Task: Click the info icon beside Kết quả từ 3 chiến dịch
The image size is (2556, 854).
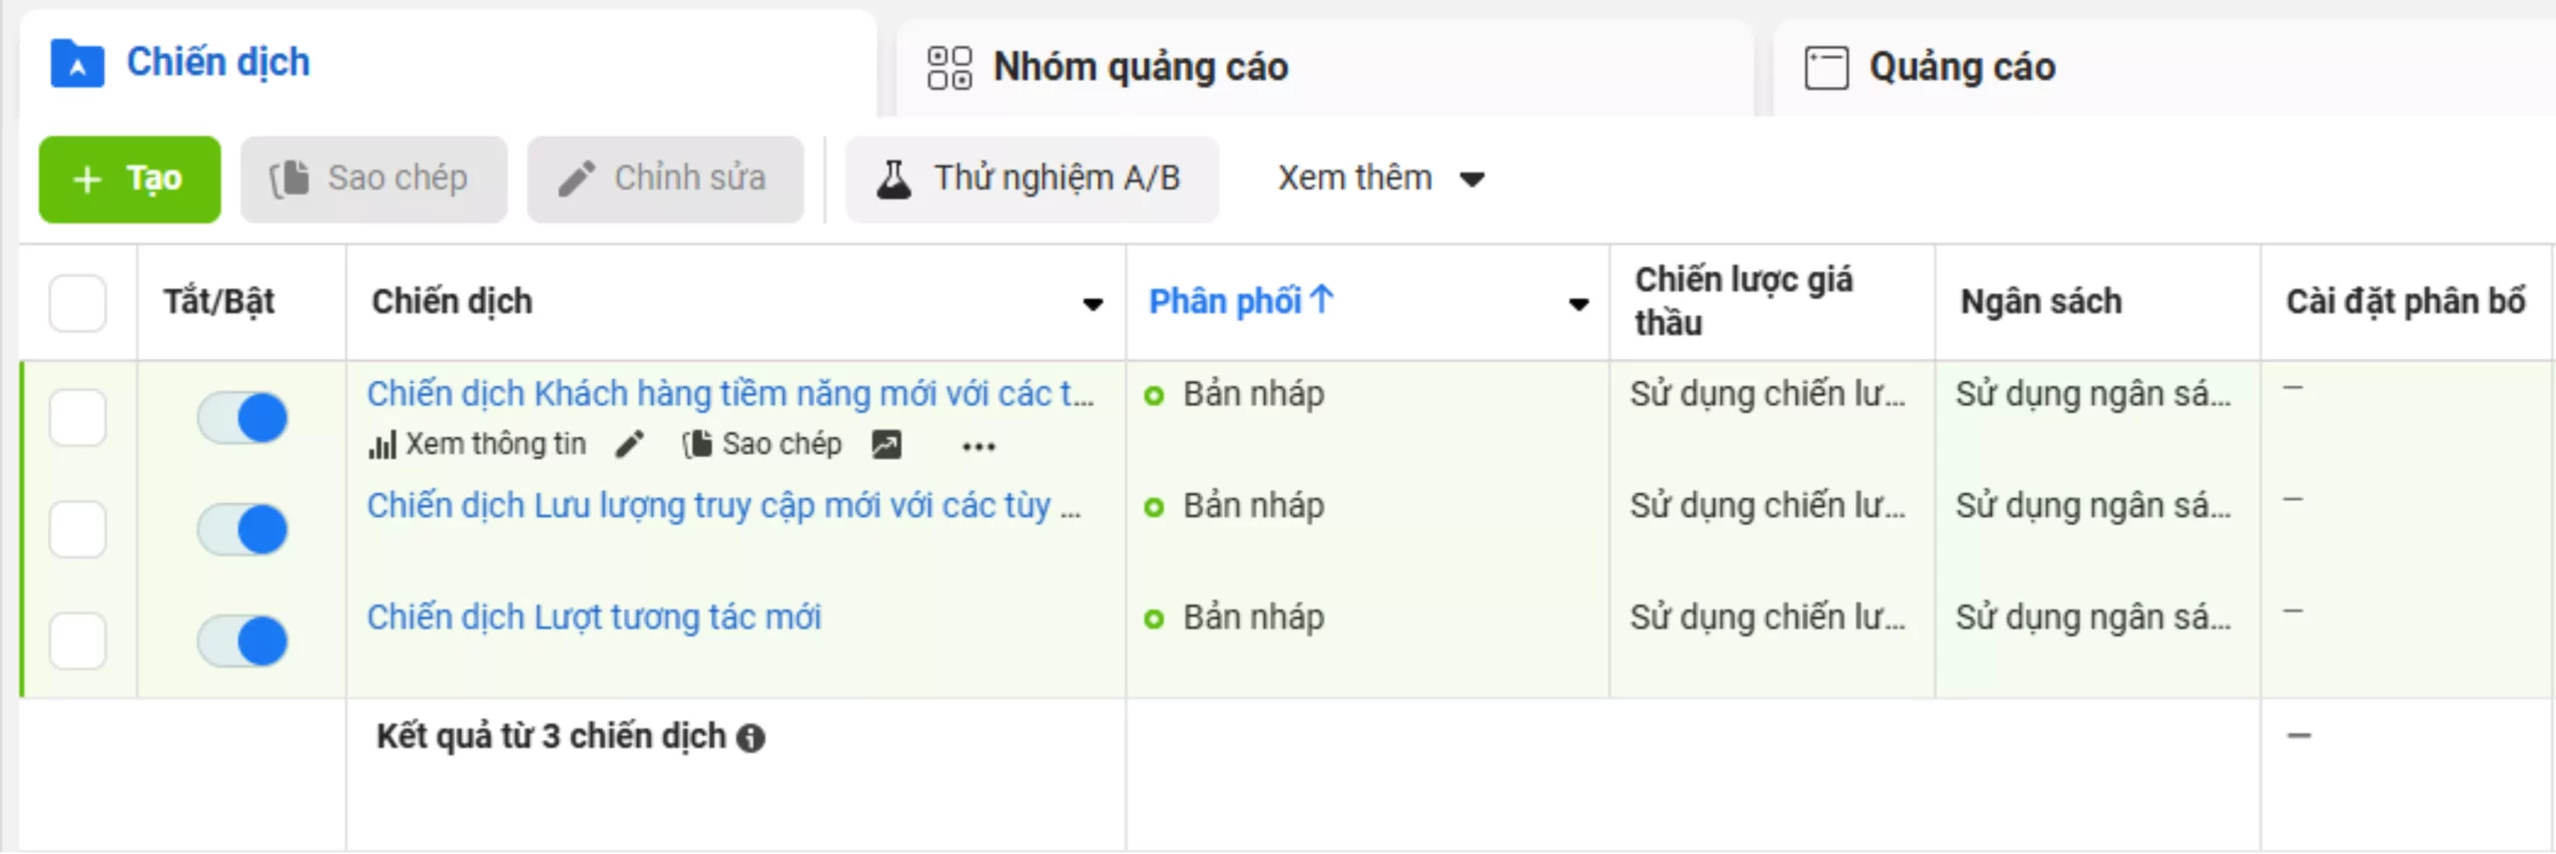Action: click(751, 738)
